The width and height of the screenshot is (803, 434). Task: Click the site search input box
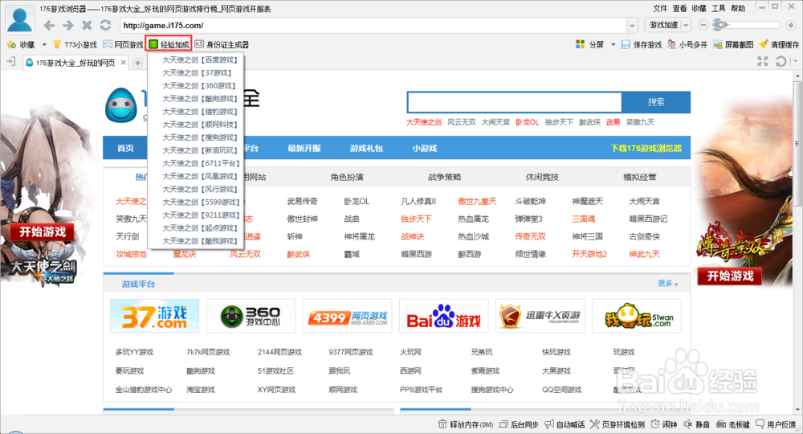click(514, 103)
